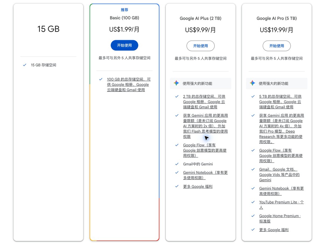Click the Google AI Plus (2 TB) title
Screen dimensions: 323x247
coord(201,18)
